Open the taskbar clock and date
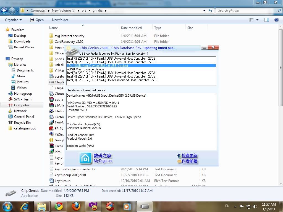 [x=269, y=206]
